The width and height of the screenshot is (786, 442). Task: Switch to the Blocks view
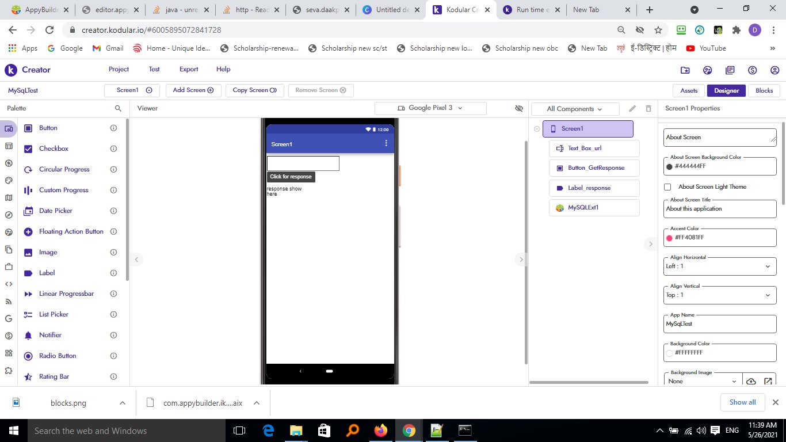click(764, 90)
